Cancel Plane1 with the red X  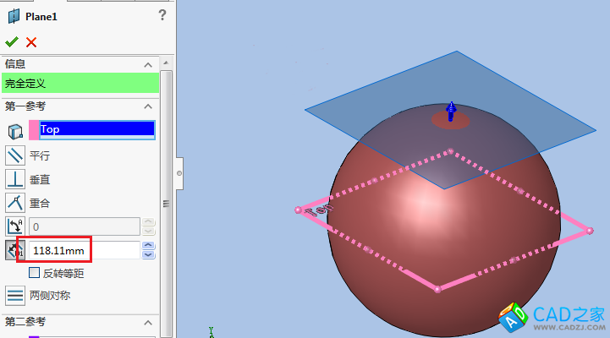tap(31, 42)
